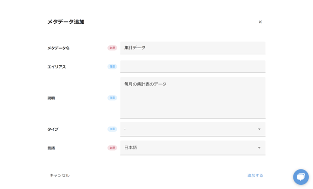Open the 言語 select showing 日本語
This screenshot has width=313, height=189.
coord(187,148)
